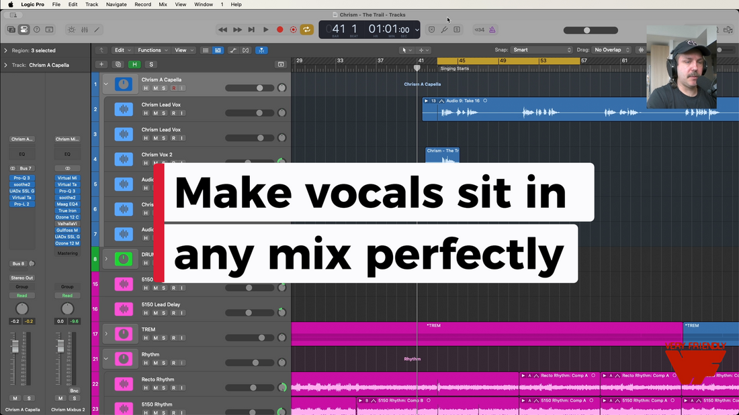Mute the Chrism A Capella track

[x=155, y=88]
